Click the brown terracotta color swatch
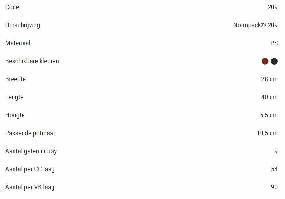 tap(265, 61)
